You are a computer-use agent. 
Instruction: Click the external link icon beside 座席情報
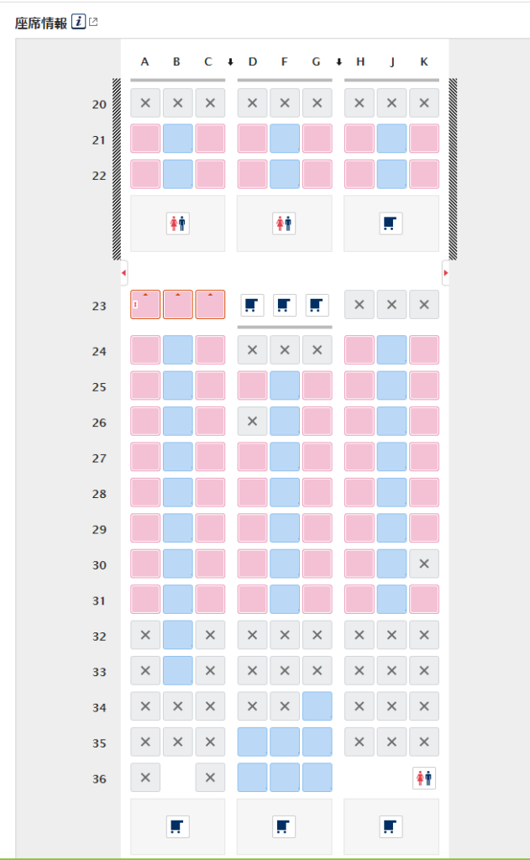pos(93,23)
